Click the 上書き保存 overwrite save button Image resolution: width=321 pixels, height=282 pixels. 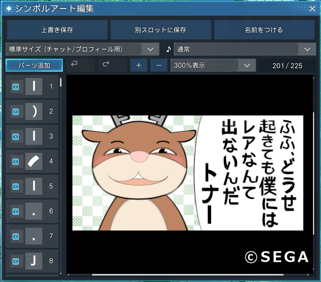(x=57, y=30)
